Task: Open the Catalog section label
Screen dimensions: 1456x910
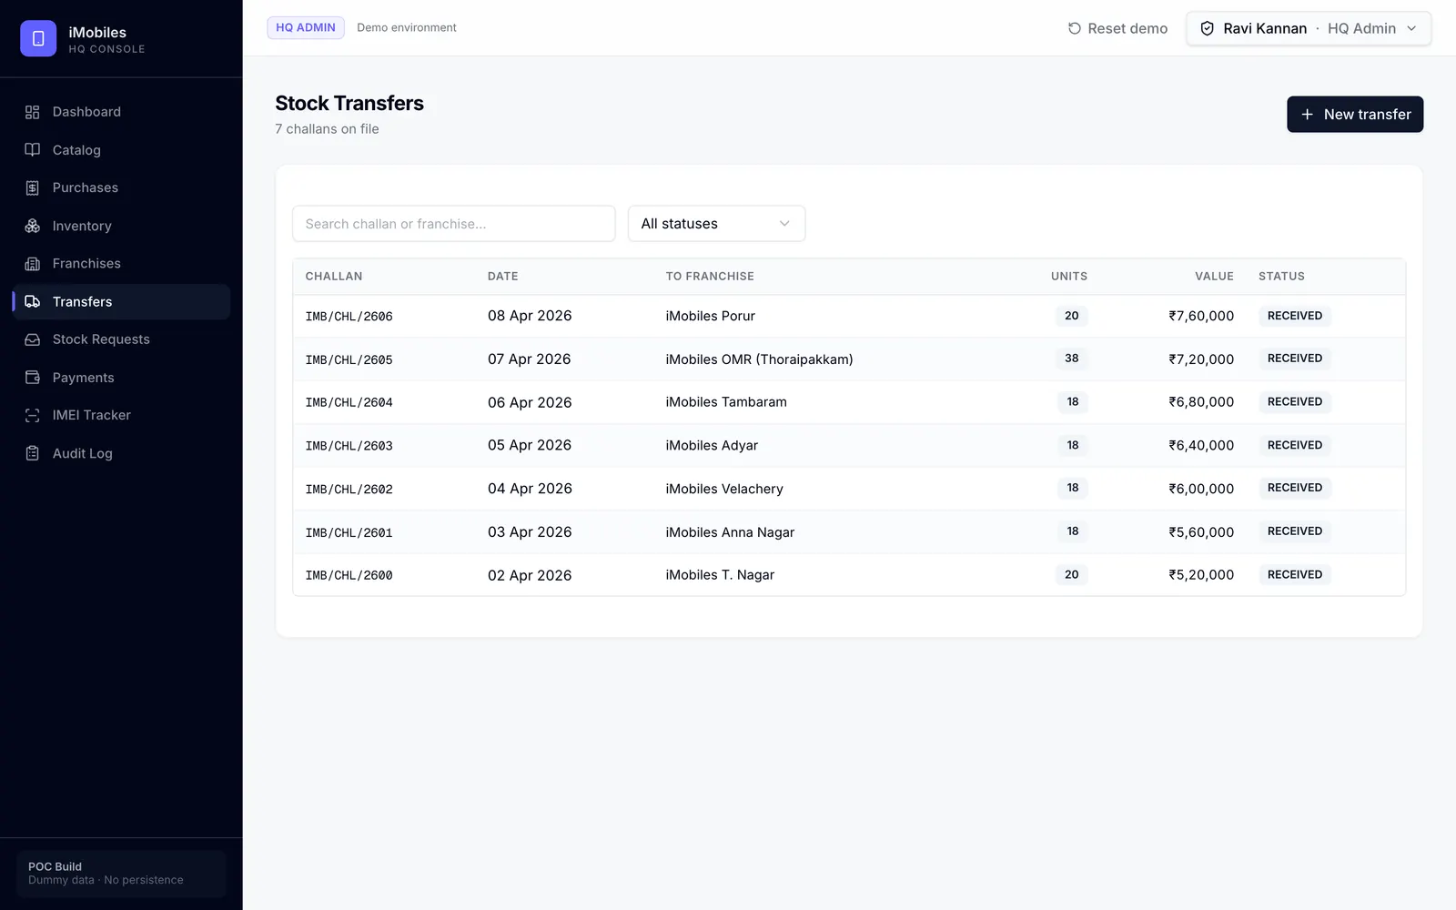Action: click(76, 150)
